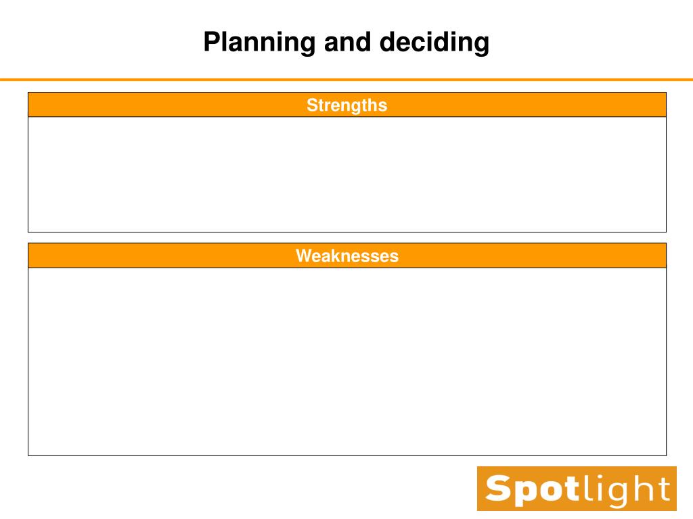Click the final "t" in Spotlight logo
Viewport: 693px width, 519px height.
663,489
